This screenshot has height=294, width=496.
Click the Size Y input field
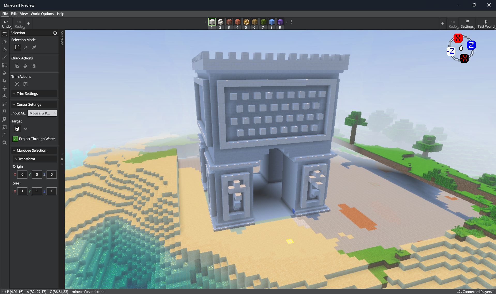tap(37, 191)
